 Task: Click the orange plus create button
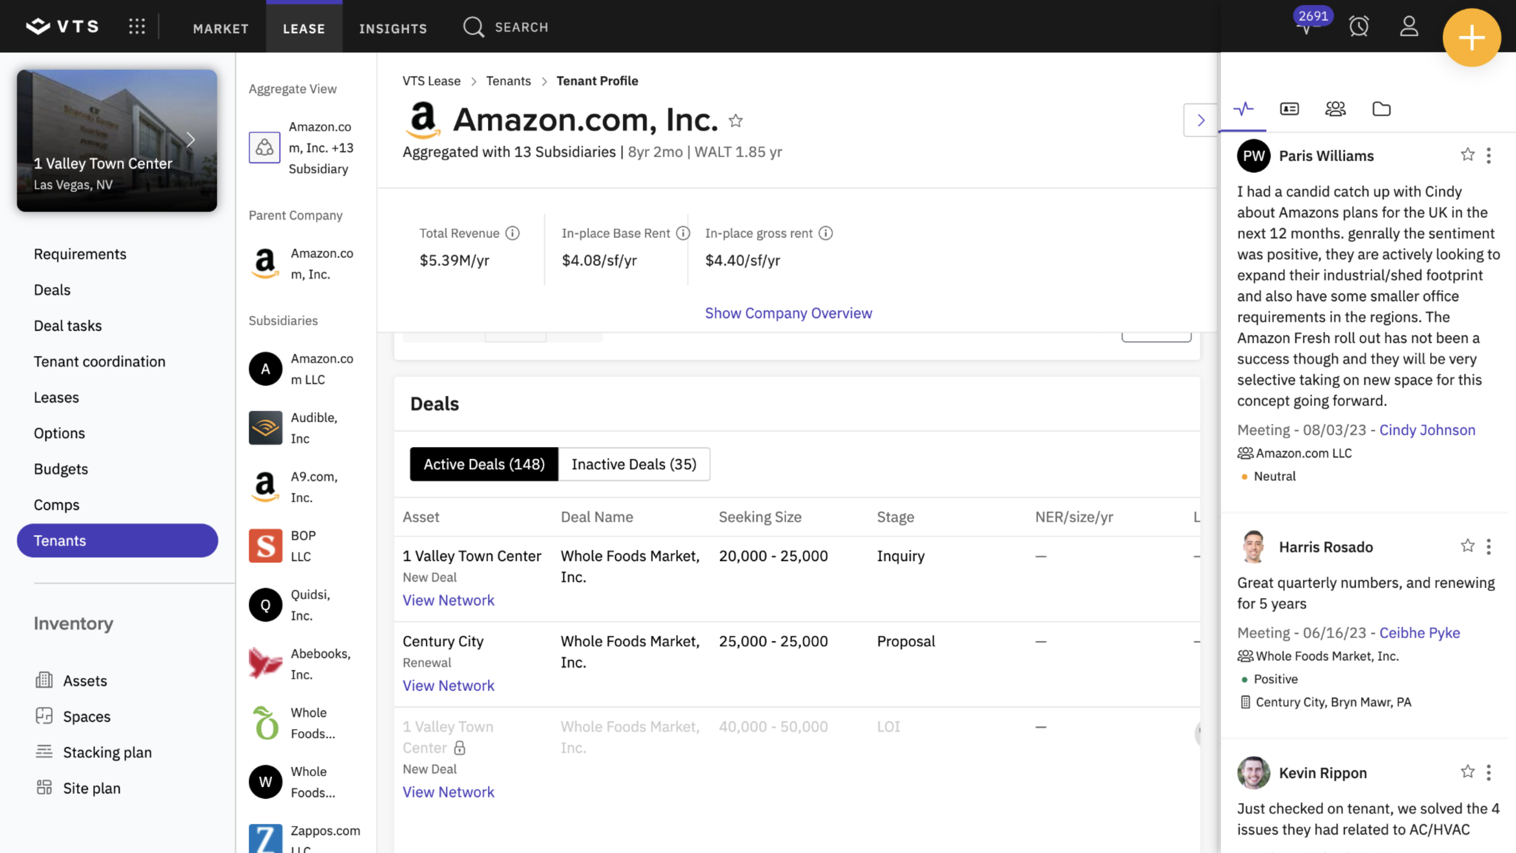point(1471,38)
